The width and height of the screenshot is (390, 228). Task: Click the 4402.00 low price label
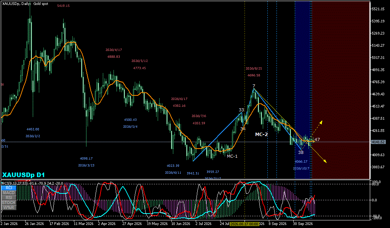[33, 129]
